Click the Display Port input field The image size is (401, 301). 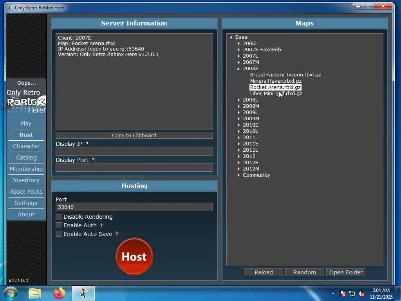pos(134,167)
